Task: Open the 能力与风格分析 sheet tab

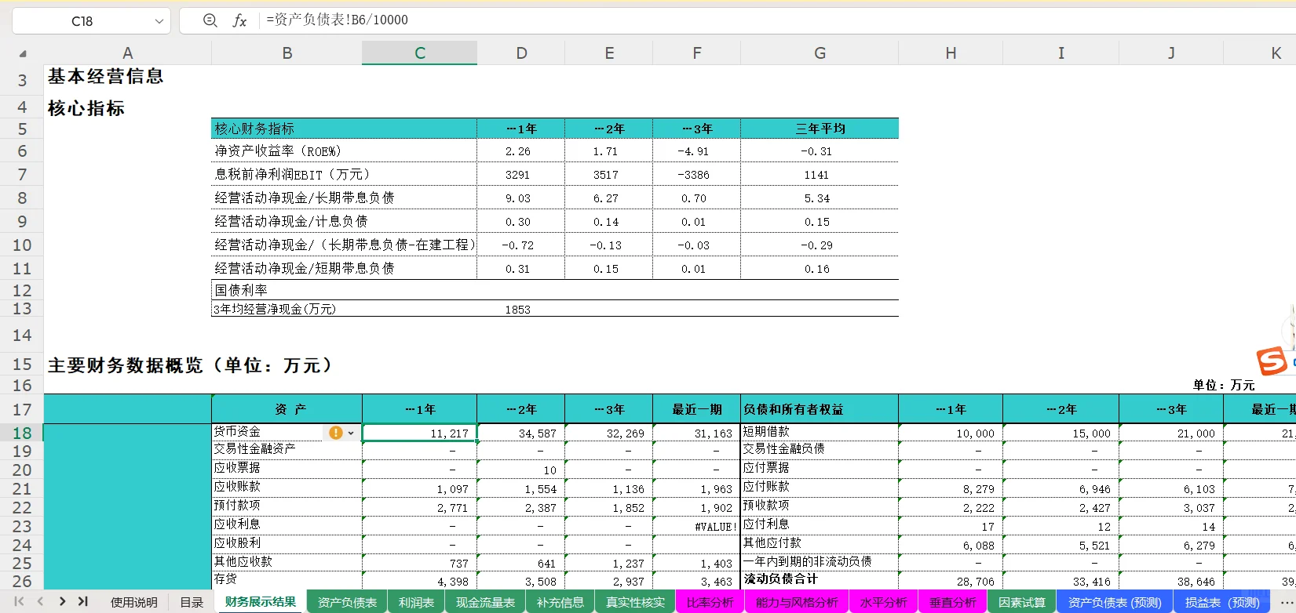Action: [797, 602]
